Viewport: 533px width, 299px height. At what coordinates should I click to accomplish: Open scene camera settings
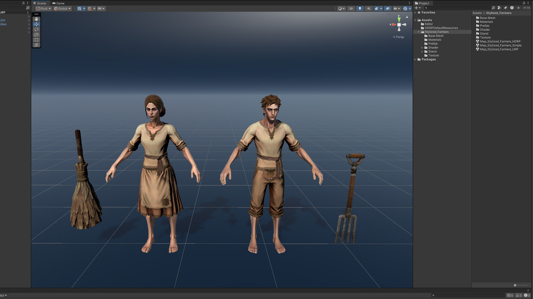click(397, 8)
